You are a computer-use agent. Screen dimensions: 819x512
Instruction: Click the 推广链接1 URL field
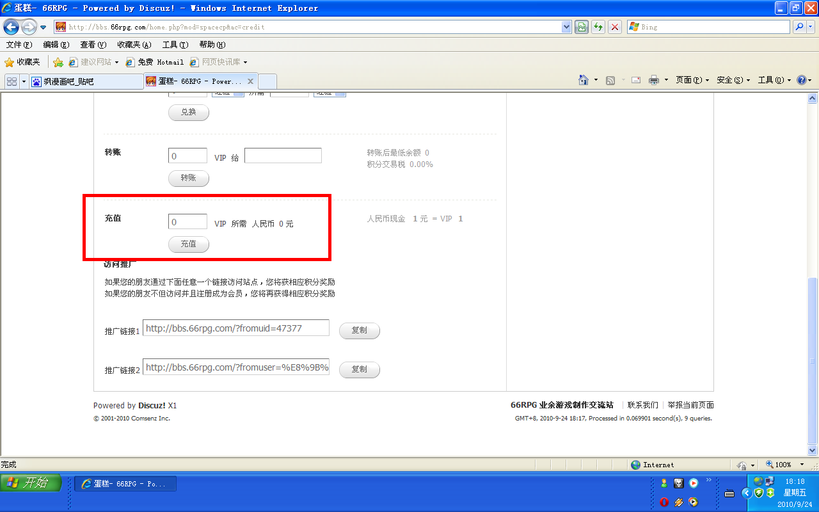(x=236, y=328)
